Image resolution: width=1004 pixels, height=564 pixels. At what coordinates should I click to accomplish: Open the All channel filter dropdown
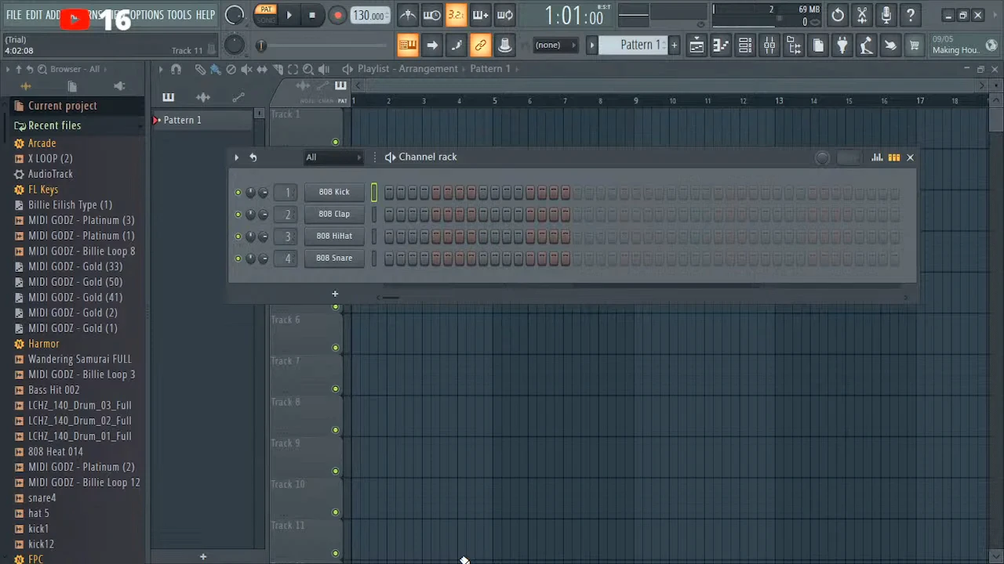334,157
